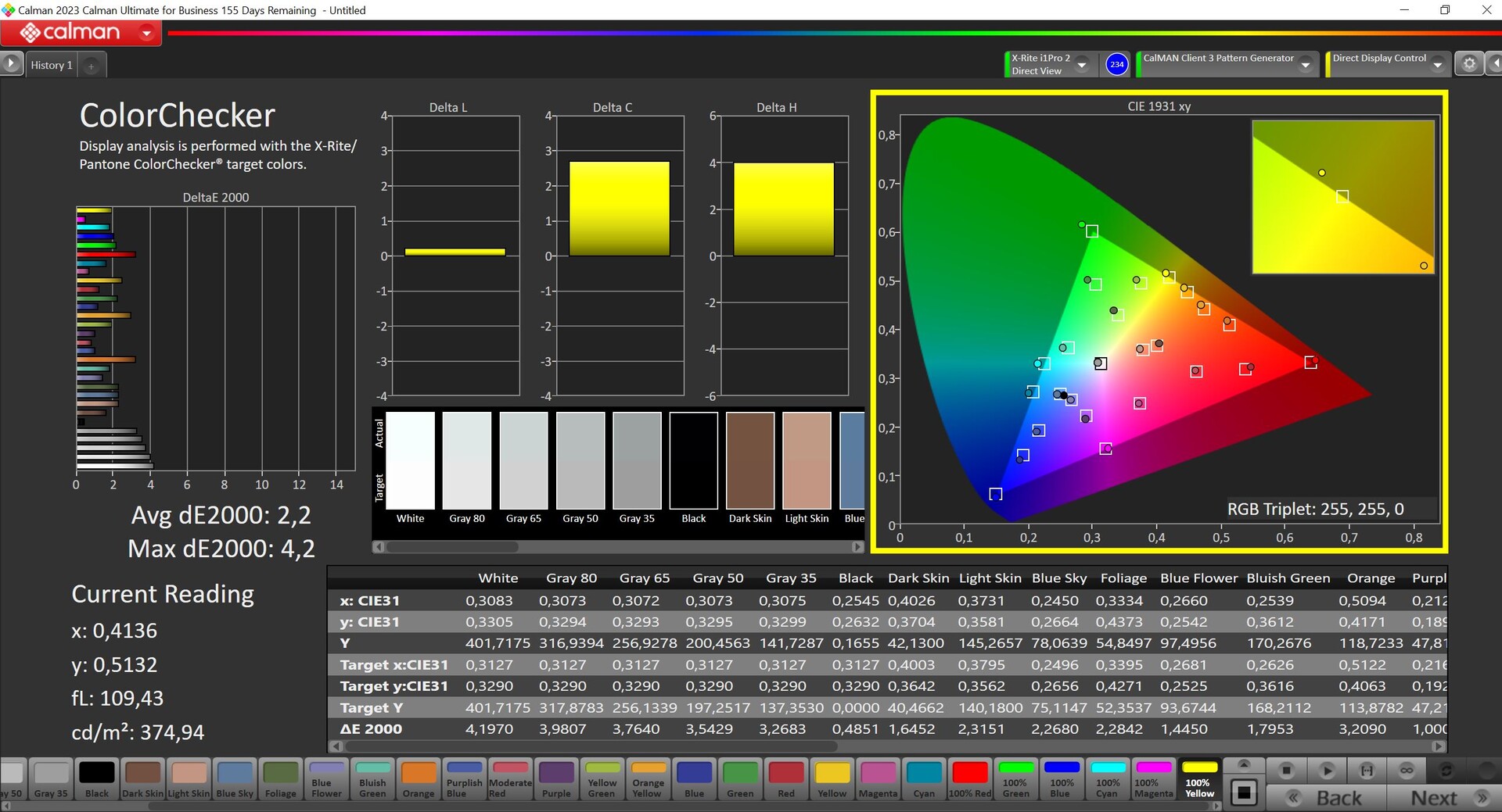The height and width of the screenshot is (812, 1502).
Task: Open the Direct Display Control dropdown
Action: [x=1437, y=66]
